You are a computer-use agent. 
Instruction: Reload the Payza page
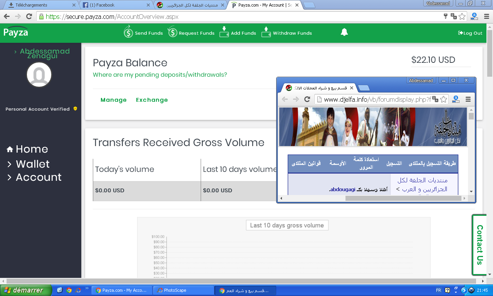(x=29, y=17)
